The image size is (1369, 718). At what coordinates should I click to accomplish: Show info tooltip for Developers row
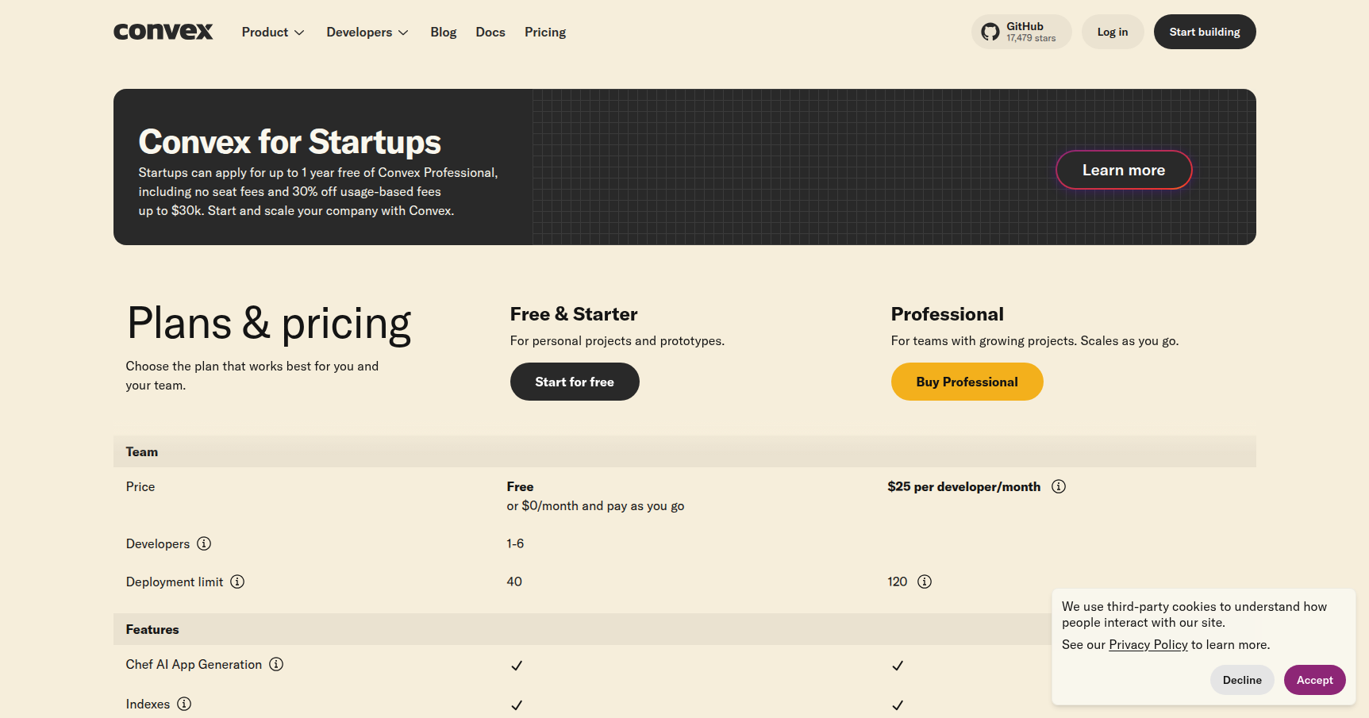click(x=204, y=543)
